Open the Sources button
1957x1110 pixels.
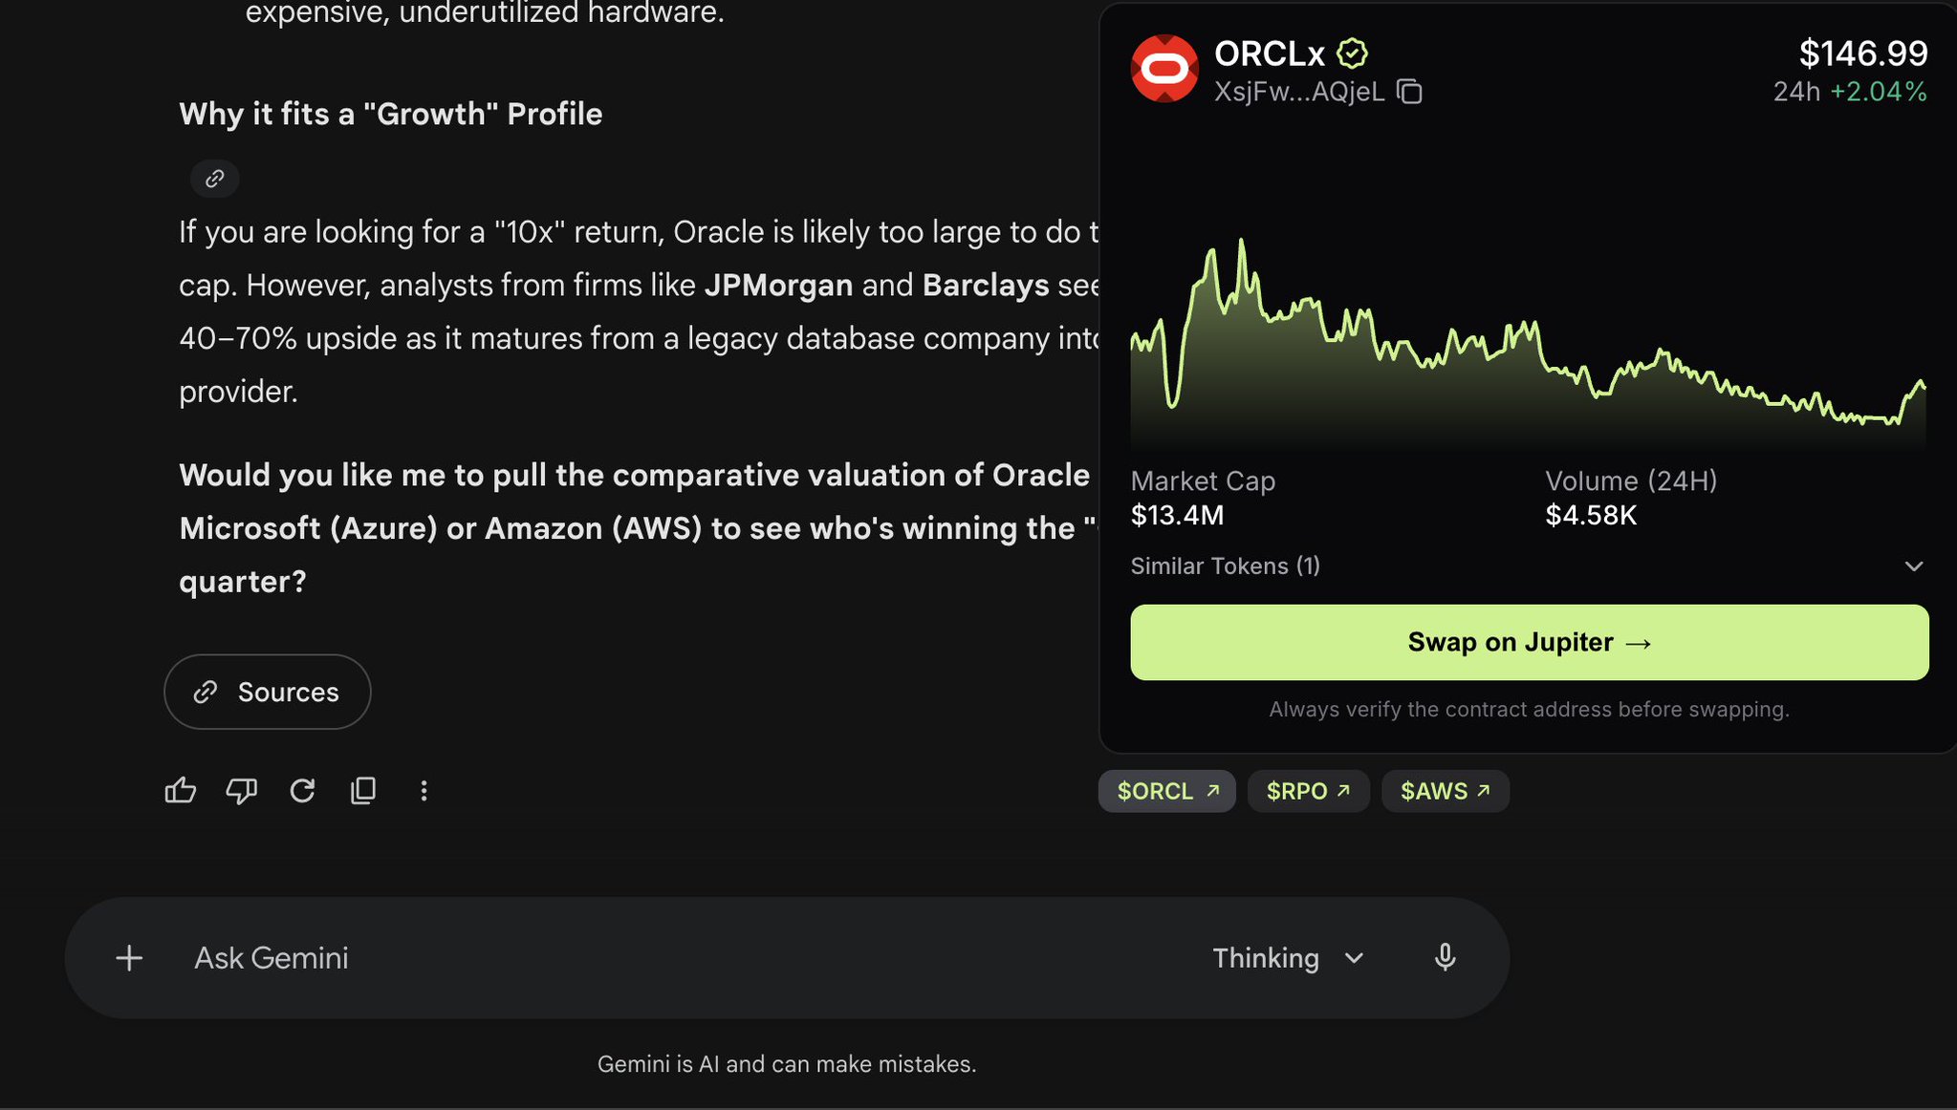coord(268,692)
